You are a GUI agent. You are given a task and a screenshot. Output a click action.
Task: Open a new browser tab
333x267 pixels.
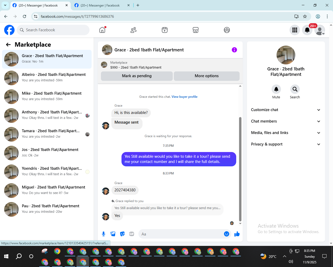[x=138, y=5]
